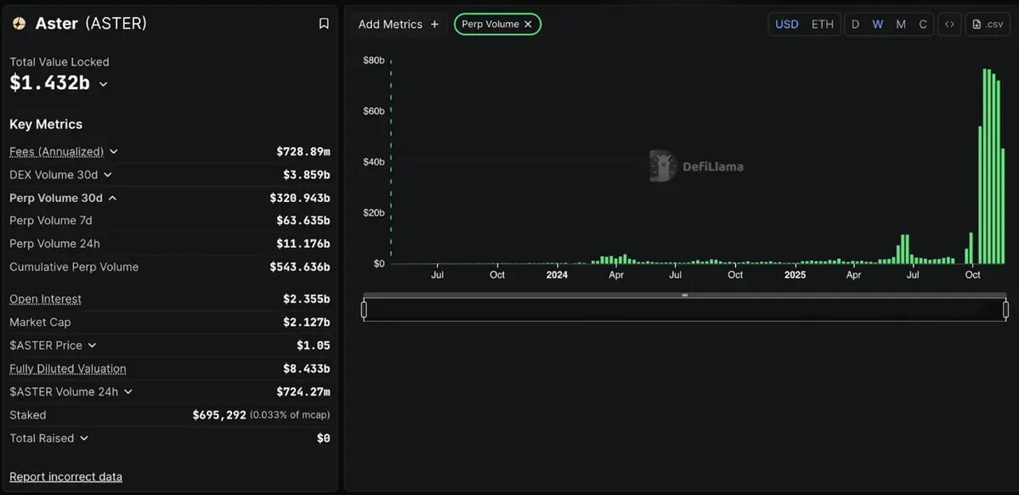
Task: Open the DEX Volume 30d dropdown
Action: [106, 174]
